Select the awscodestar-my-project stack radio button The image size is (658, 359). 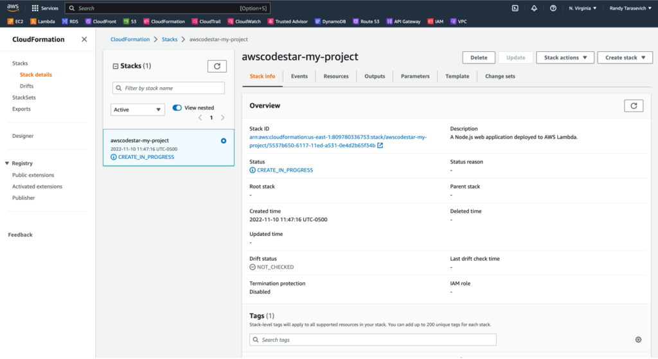pos(224,141)
